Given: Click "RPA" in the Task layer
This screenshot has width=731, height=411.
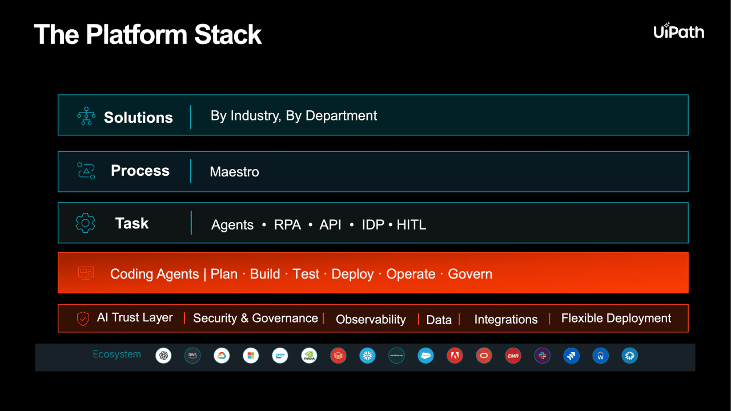Looking at the screenshot, I should 287,225.
